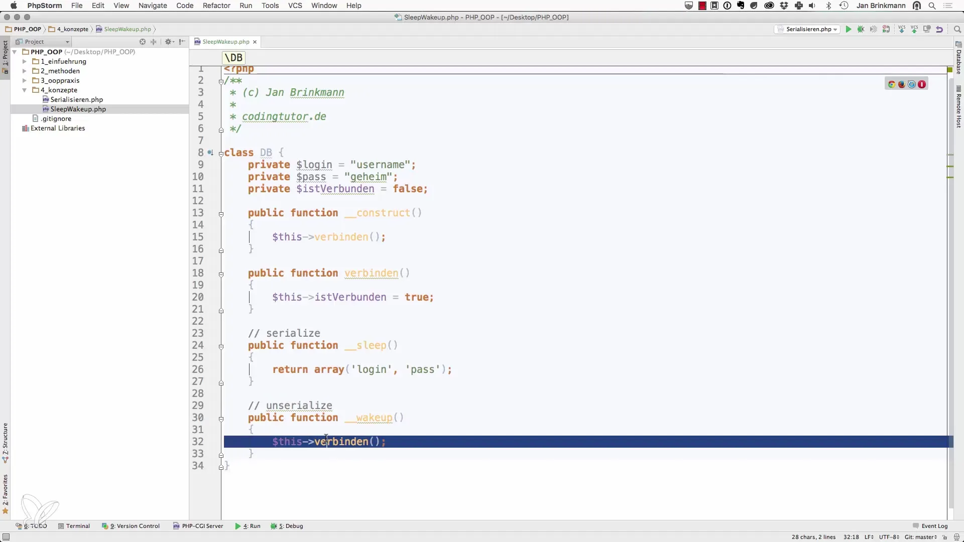Click PHP_OOP breadcrumb in navigation bar

pos(23,29)
